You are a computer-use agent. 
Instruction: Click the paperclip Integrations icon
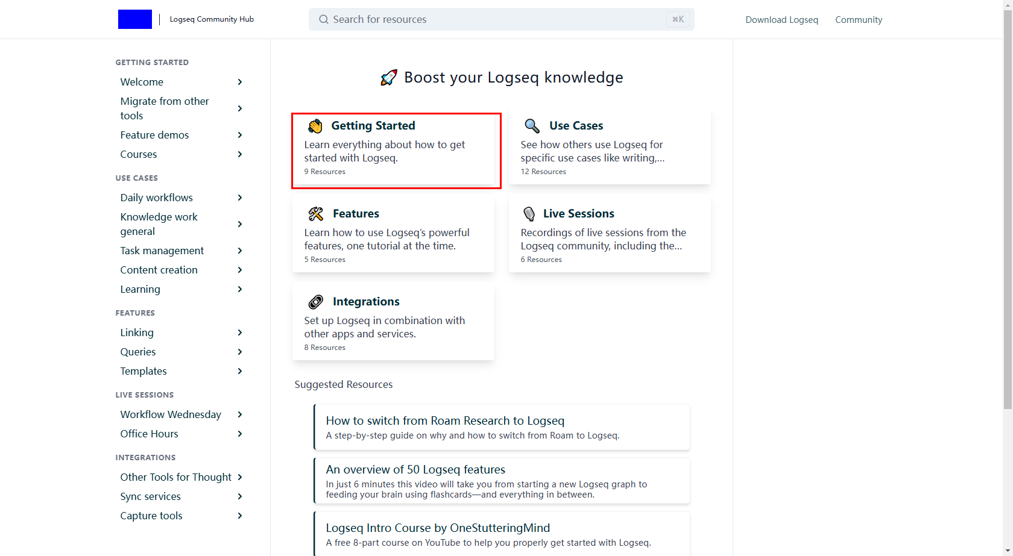tap(316, 302)
